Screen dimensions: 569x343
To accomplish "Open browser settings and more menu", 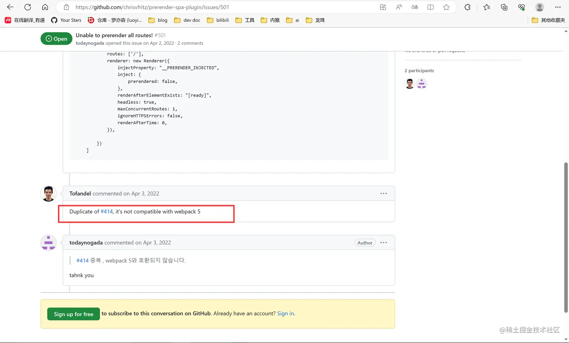I will point(558,7).
